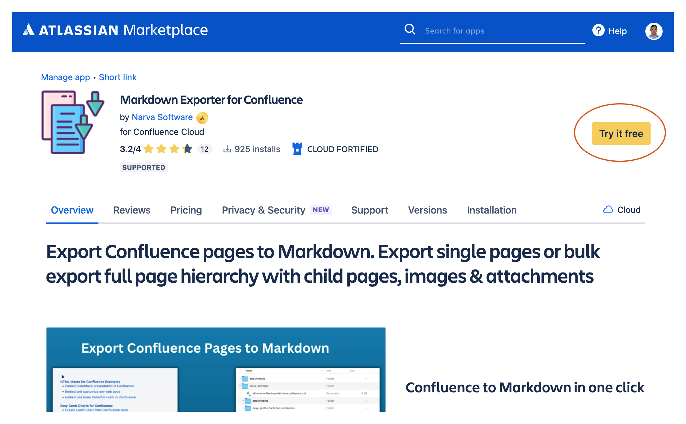Click the 12 reviews count badge
The image size is (686, 424).
point(204,149)
